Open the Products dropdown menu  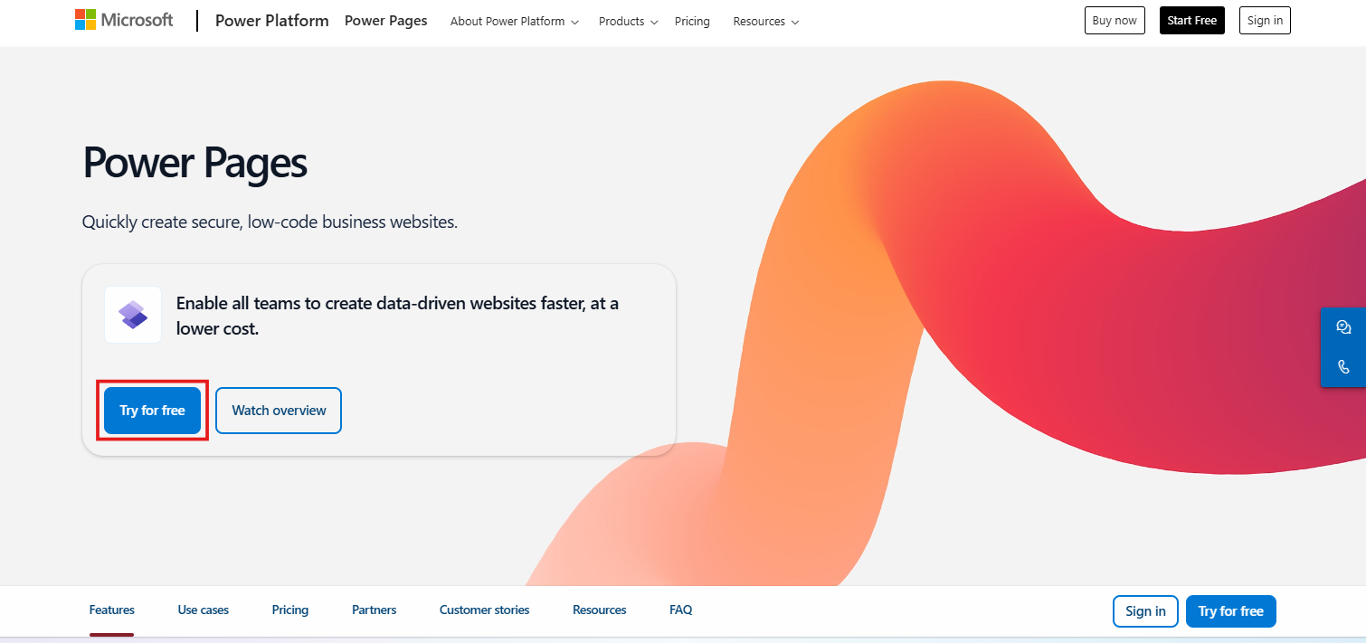(627, 21)
